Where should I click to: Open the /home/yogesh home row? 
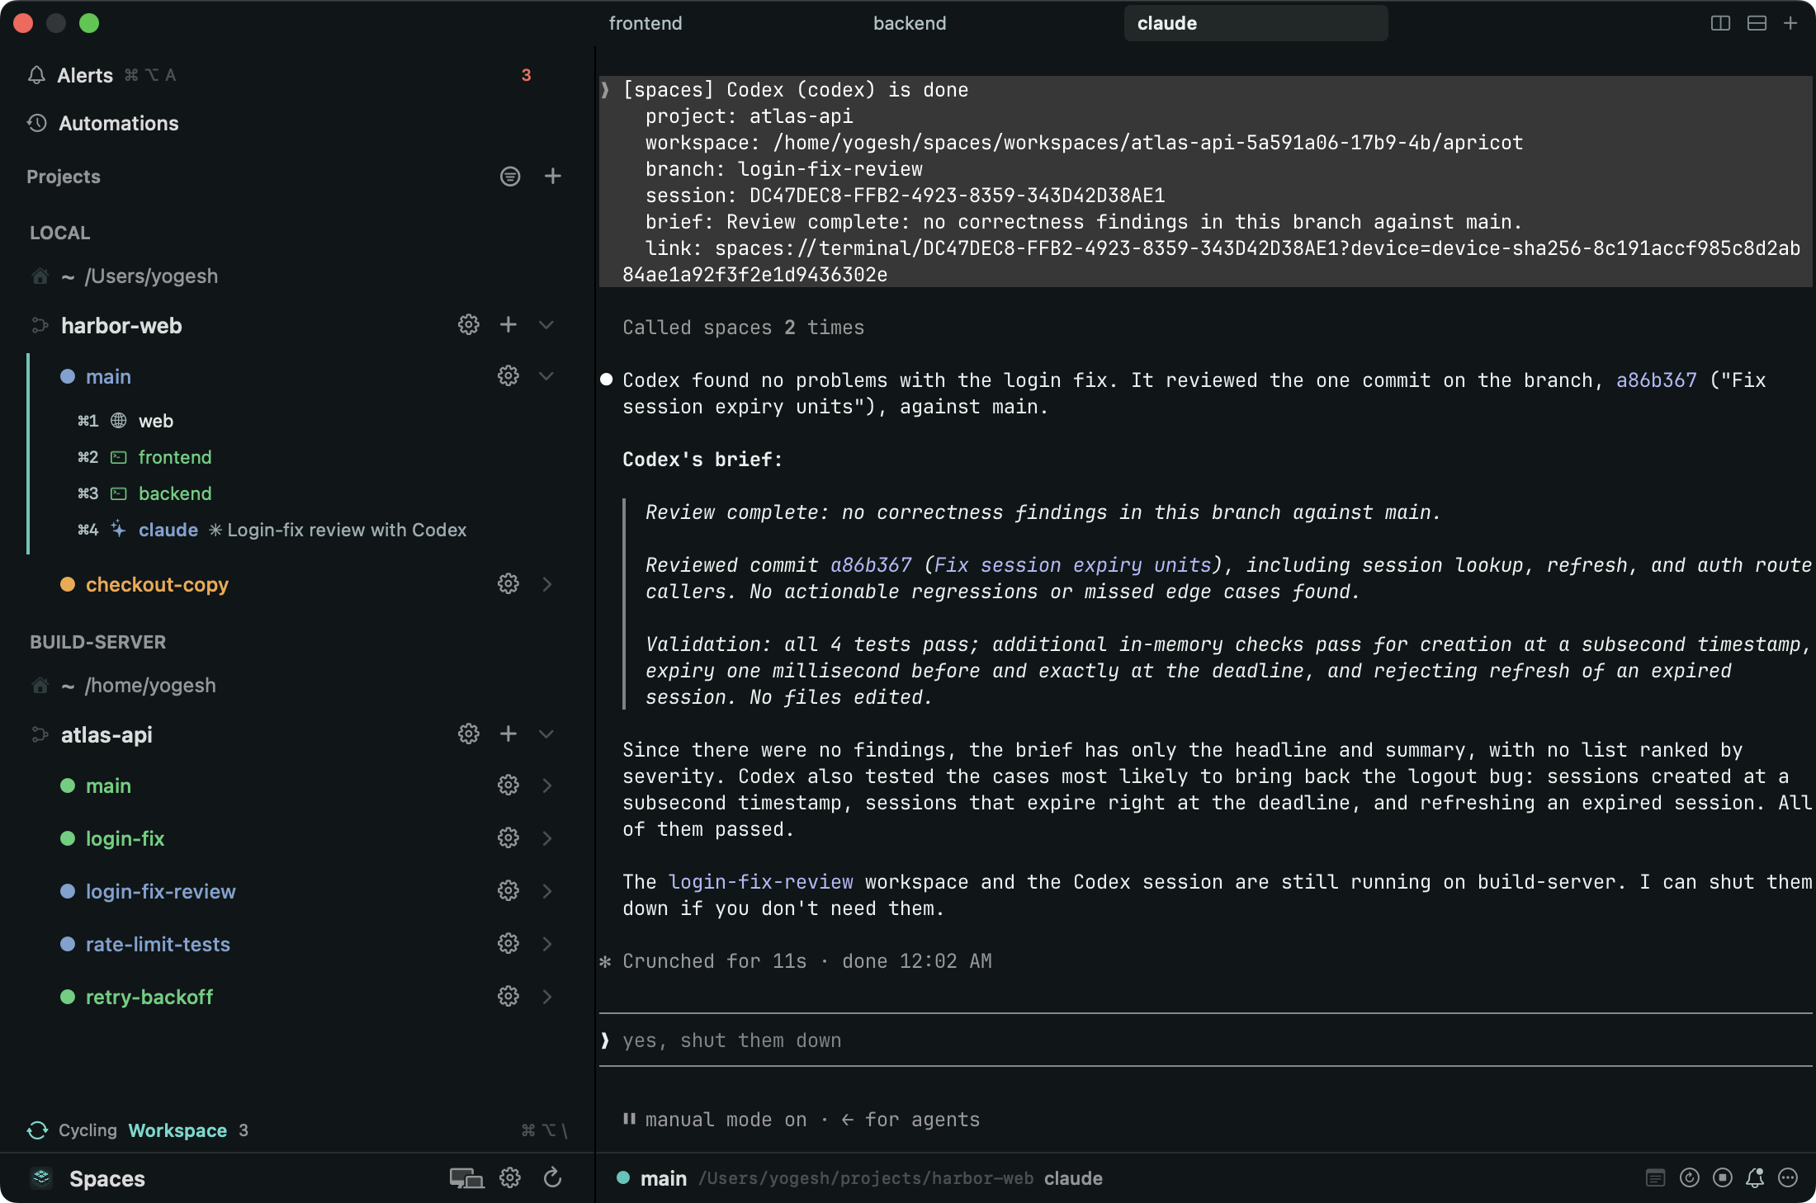tap(124, 686)
